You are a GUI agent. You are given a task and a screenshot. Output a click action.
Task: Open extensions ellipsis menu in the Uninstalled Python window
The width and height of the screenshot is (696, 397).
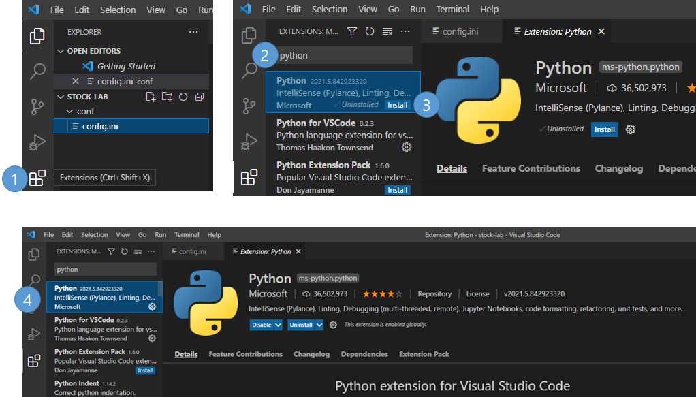[x=405, y=31]
